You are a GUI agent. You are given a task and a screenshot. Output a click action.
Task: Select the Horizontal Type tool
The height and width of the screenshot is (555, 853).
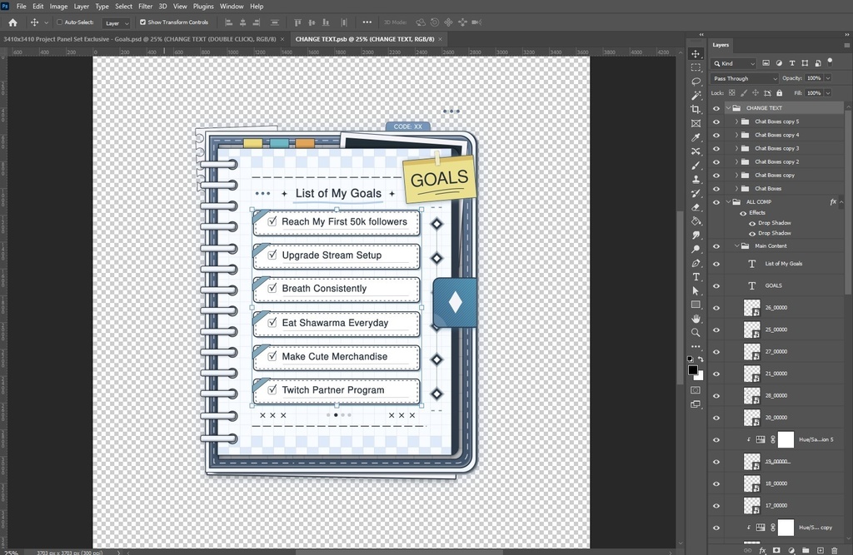tap(696, 277)
